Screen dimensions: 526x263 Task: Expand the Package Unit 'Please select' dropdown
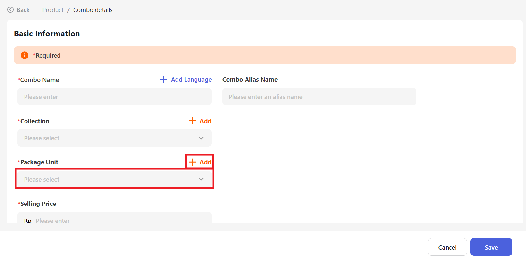coord(108,179)
